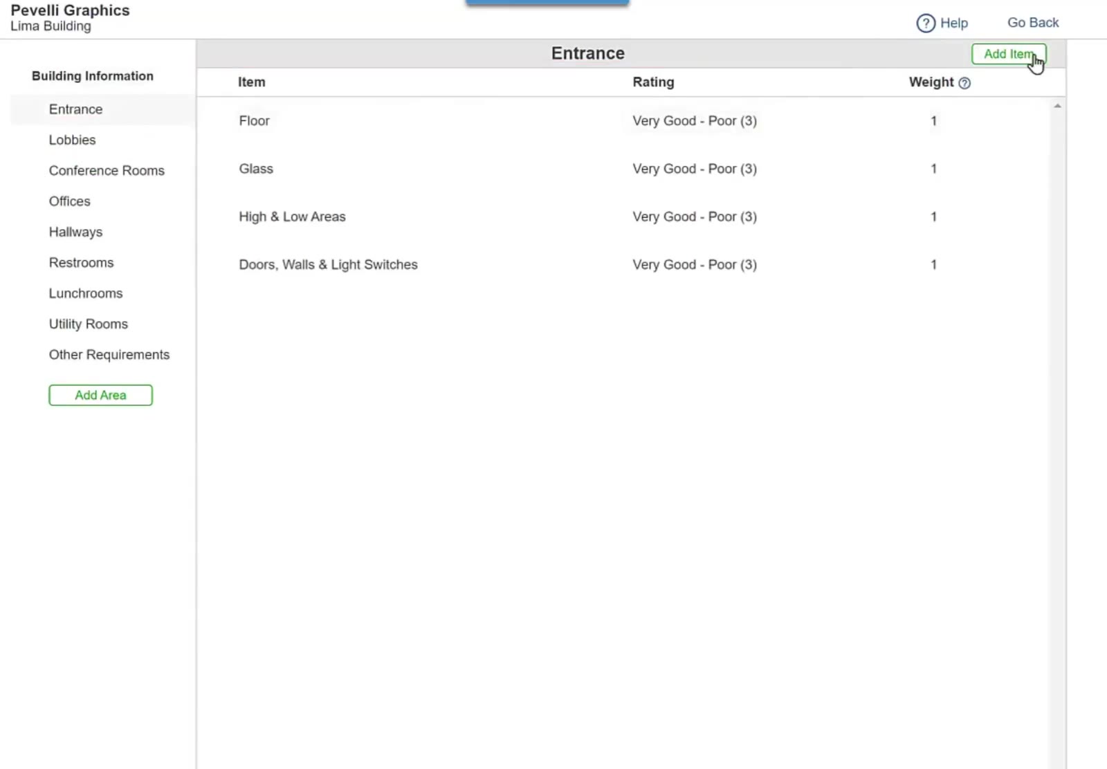Select the Lunchrooms area

85,293
